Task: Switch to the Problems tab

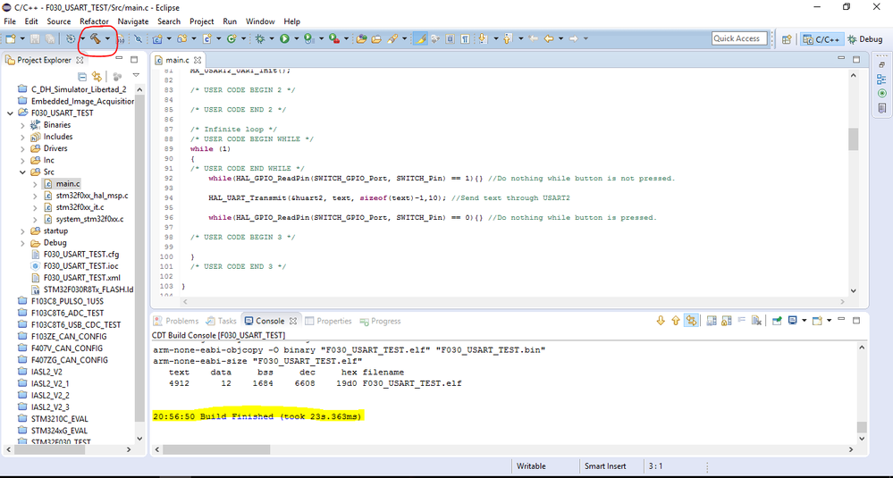Action: coord(176,321)
